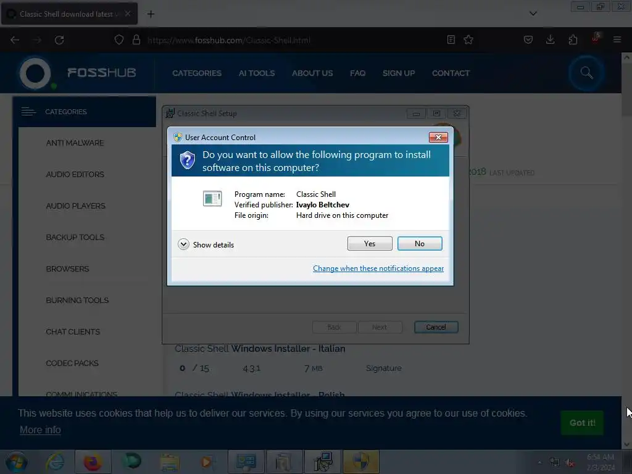The width and height of the screenshot is (632, 474).
Task: Click the site security padlock icon
Action: coord(136,40)
